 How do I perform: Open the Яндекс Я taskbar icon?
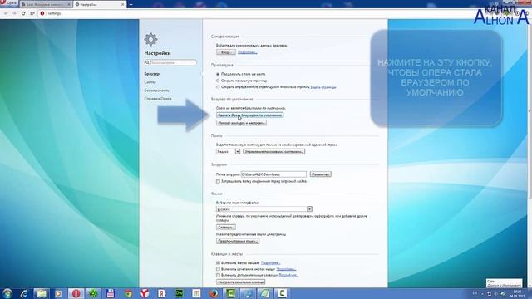[x=162, y=293]
